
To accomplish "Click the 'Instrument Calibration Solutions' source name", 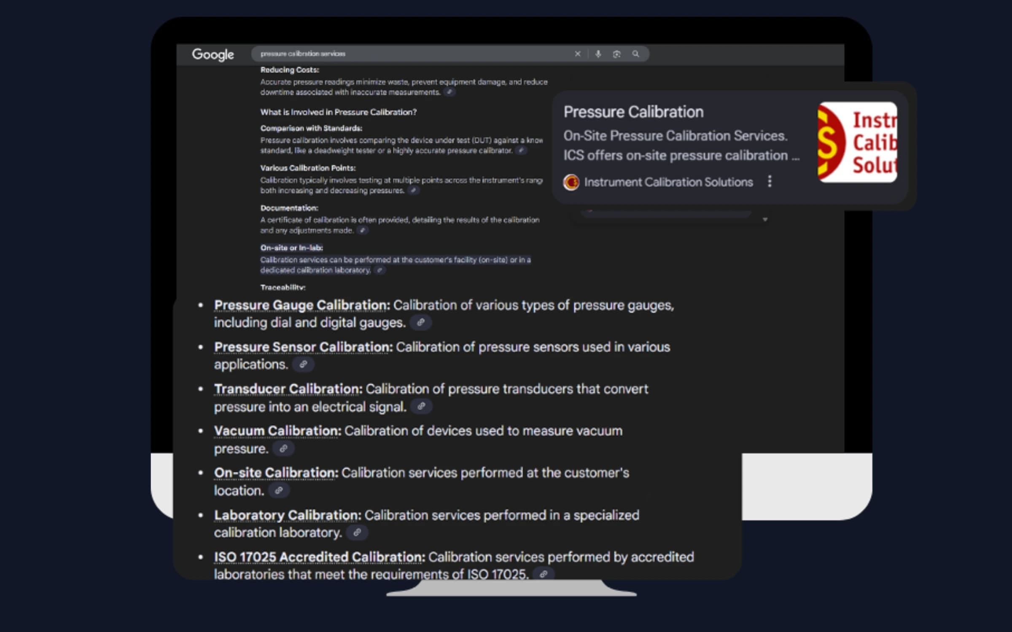I will (x=668, y=182).
